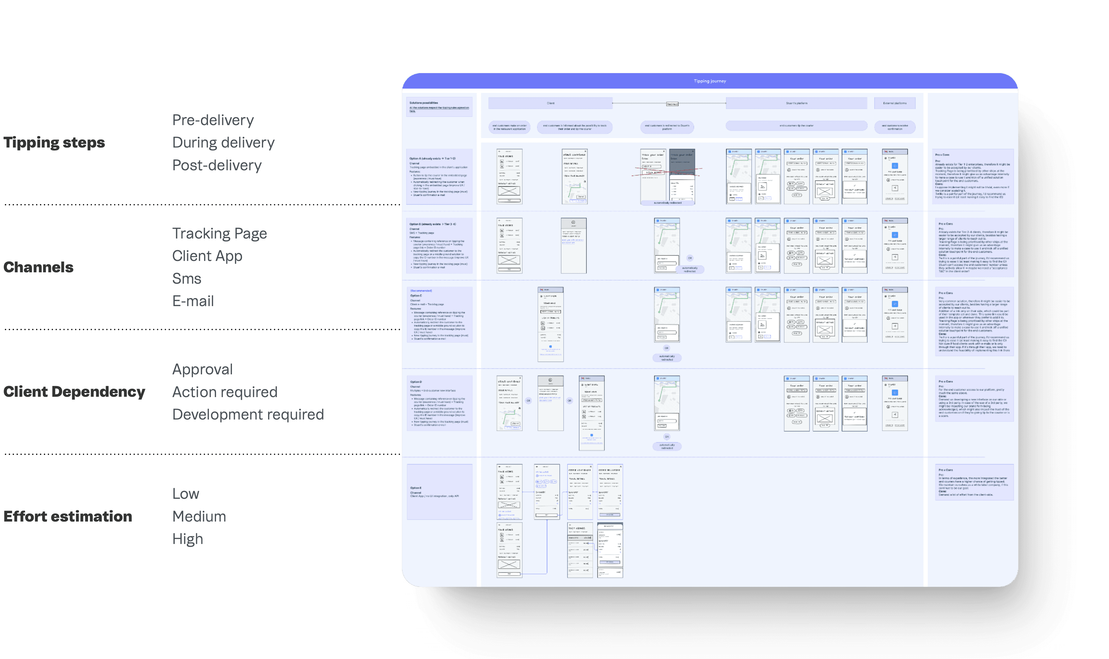Screen dimensions: 1109x659
Task: Select the Option E Client App card
Action: (x=439, y=492)
